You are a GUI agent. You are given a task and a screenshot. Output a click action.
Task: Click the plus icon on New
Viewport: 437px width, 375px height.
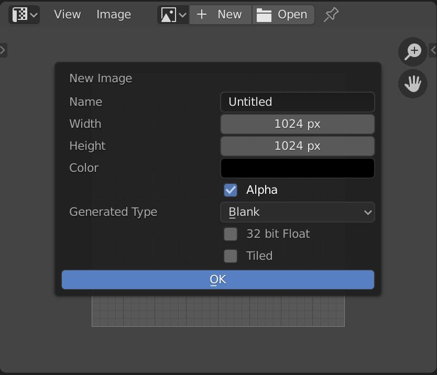pos(202,14)
